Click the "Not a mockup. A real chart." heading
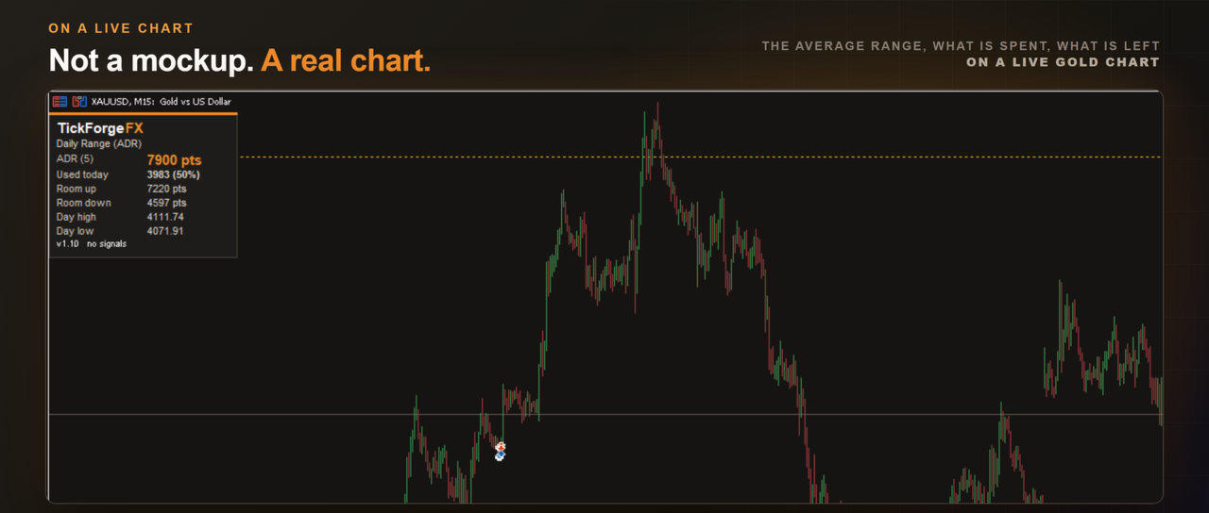 click(240, 60)
